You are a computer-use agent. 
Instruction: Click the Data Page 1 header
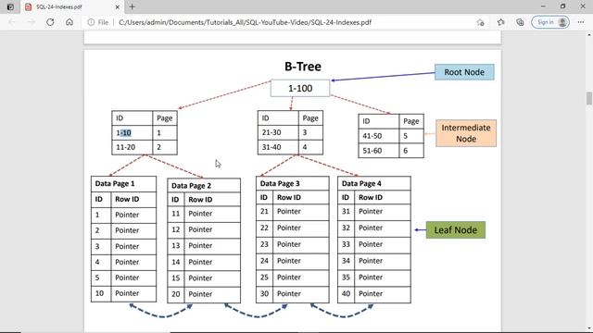[x=123, y=184]
